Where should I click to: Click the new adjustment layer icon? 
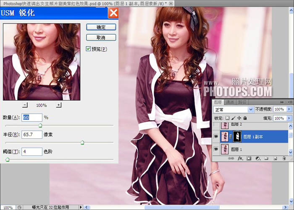pyautogui.click(x=257, y=159)
